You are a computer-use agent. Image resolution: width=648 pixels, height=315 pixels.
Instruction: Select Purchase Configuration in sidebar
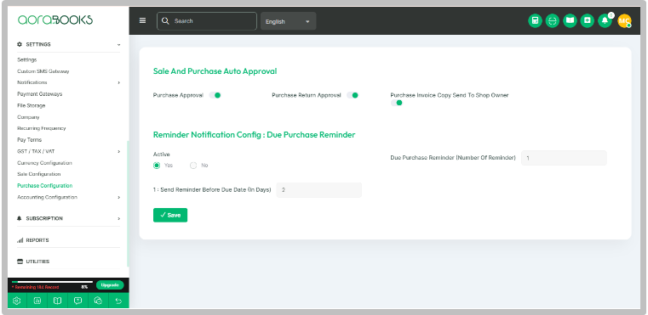(44, 186)
